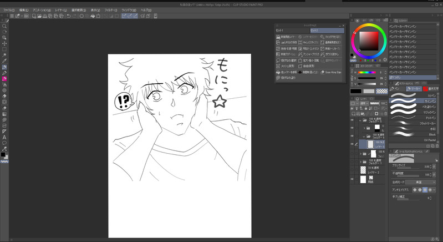This screenshot has width=443, height=242.
Task: Show hidden レイヤー 2 visibility box
Action: (352, 170)
